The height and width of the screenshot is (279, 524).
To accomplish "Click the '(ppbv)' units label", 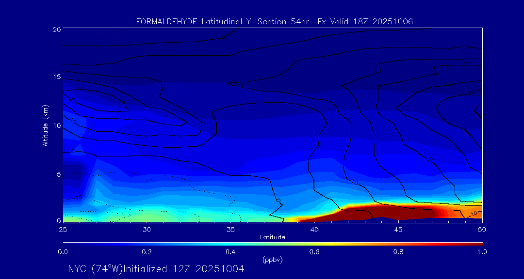I will (273, 260).
